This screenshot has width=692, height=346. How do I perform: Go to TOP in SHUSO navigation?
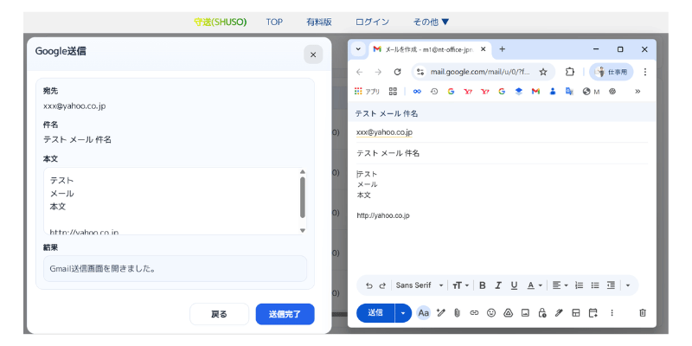[x=274, y=22]
